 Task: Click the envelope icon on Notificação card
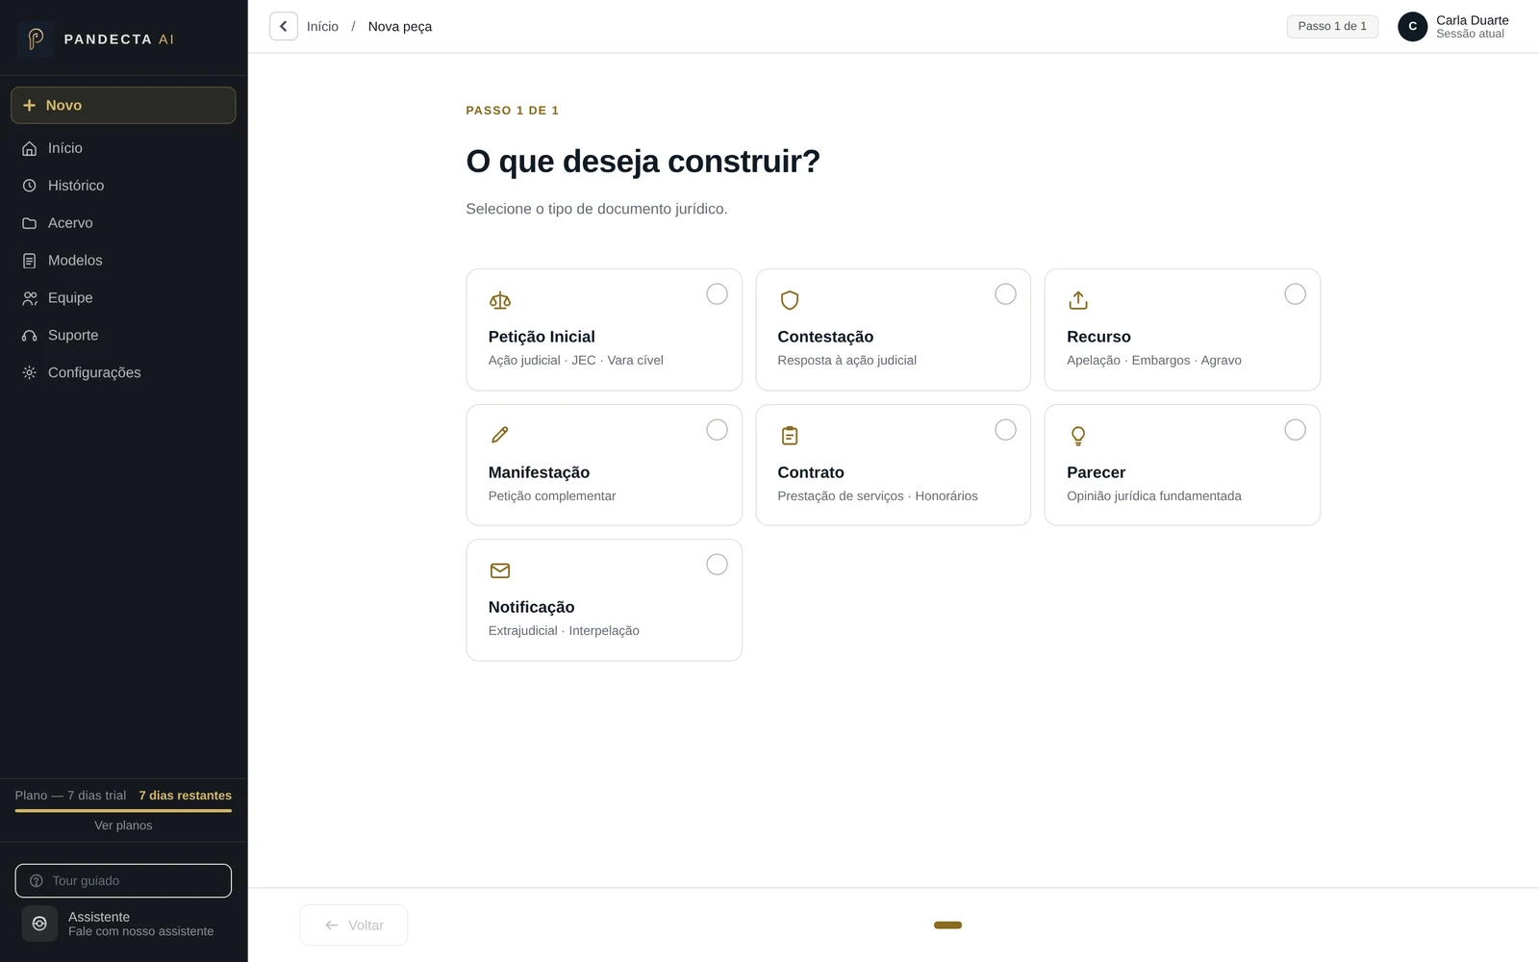tap(500, 570)
